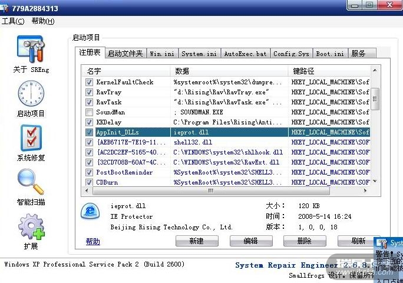Image resolution: width=403 pixels, height=283 pixels.
Task: Uncheck the {AEB6717E-7E19-11... entry
Action: [89, 142]
